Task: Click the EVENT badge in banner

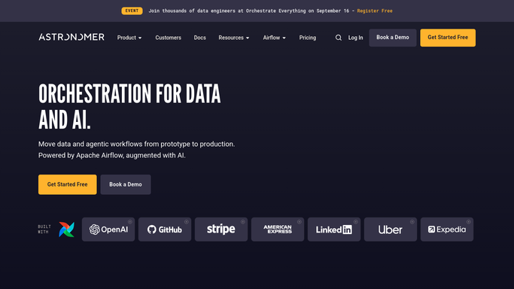Action: point(132,11)
